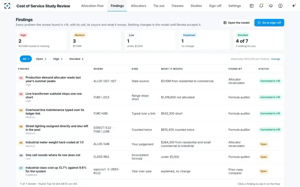Click the Open the model button

[236, 23]
